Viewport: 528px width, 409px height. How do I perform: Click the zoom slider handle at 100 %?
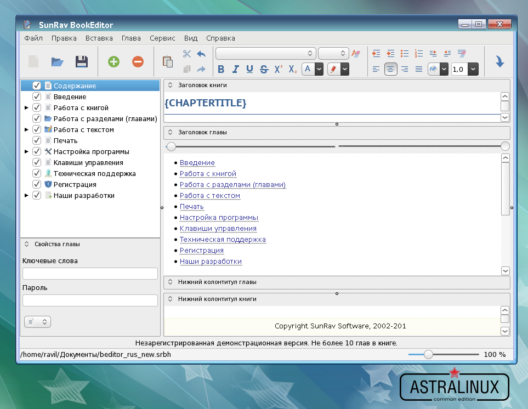click(428, 354)
